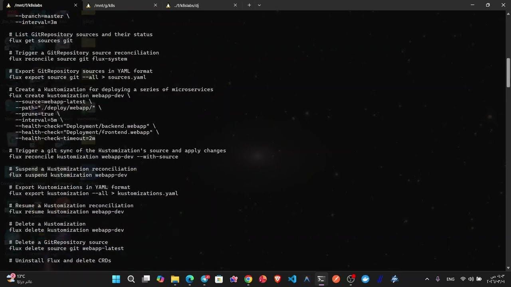
Task: Show hidden system tray icons
Action: tap(427, 279)
